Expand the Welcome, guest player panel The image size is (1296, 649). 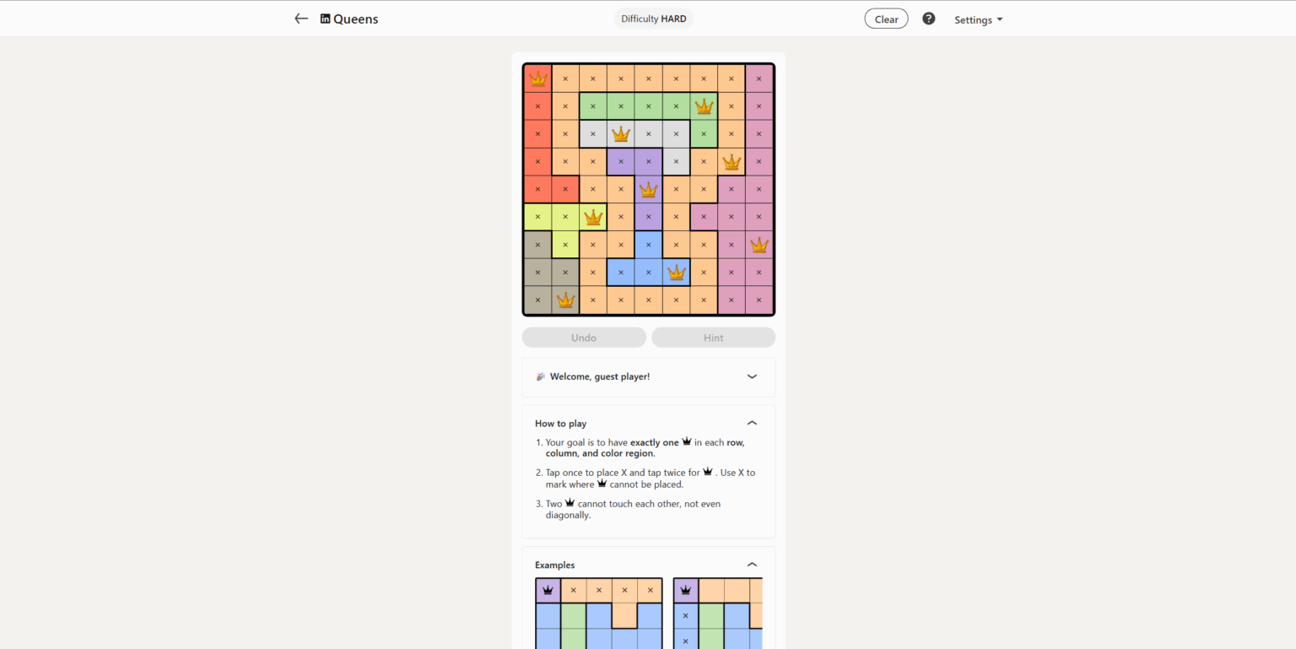pos(752,376)
